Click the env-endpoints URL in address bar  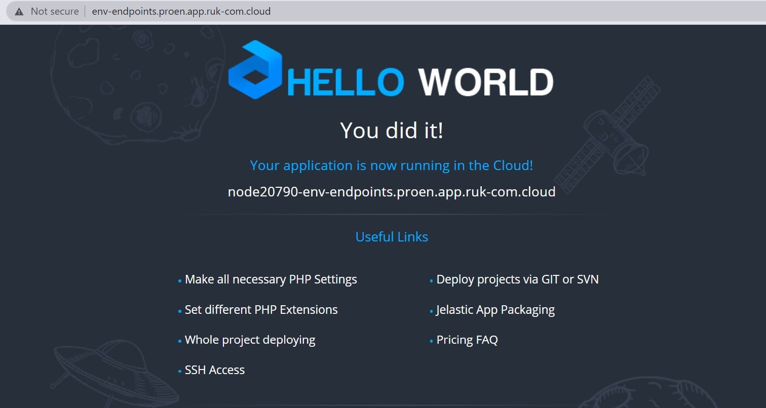[x=181, y=11]
